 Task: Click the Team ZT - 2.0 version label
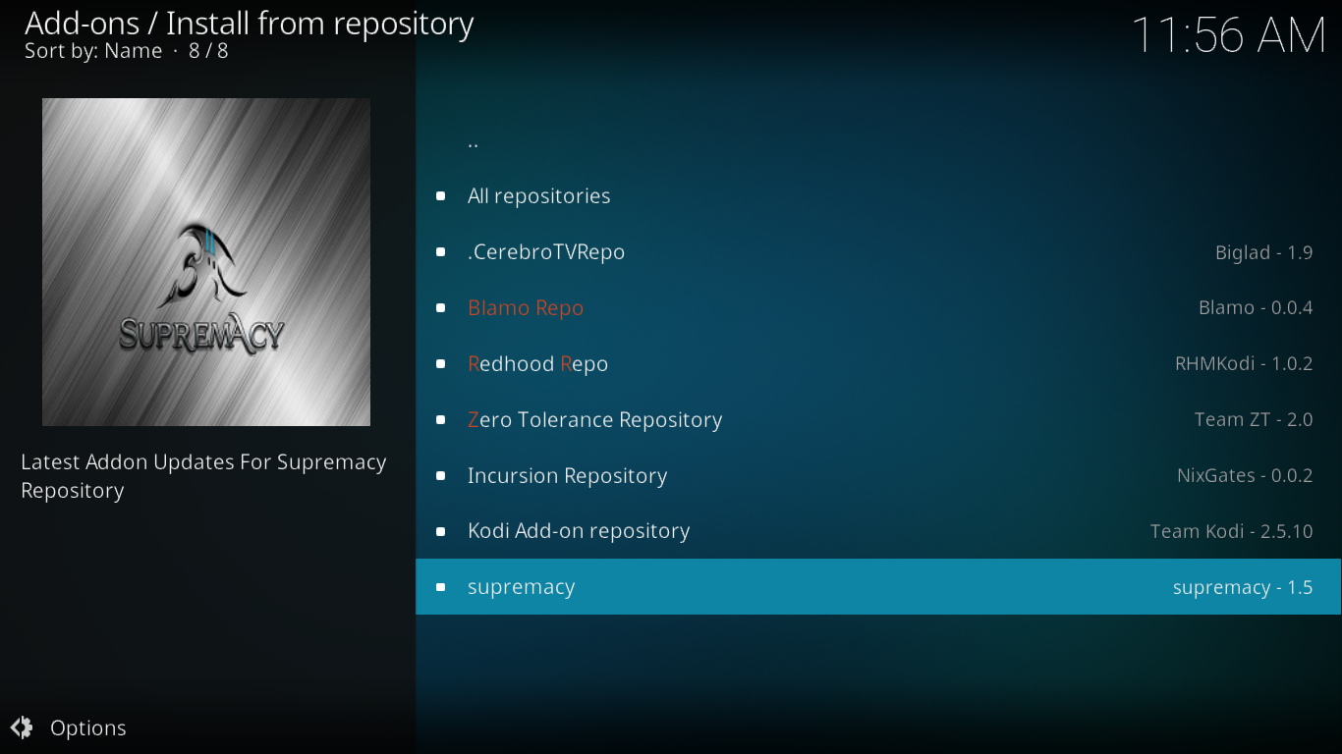pyautogui.click(x=1254, y=420)
